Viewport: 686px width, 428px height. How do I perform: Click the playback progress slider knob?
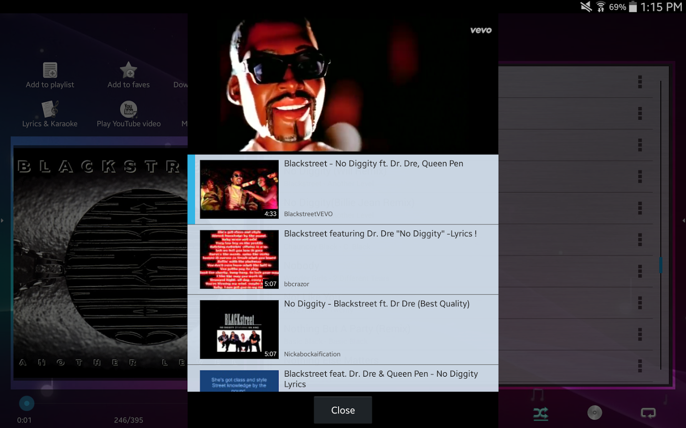[27, 404]
